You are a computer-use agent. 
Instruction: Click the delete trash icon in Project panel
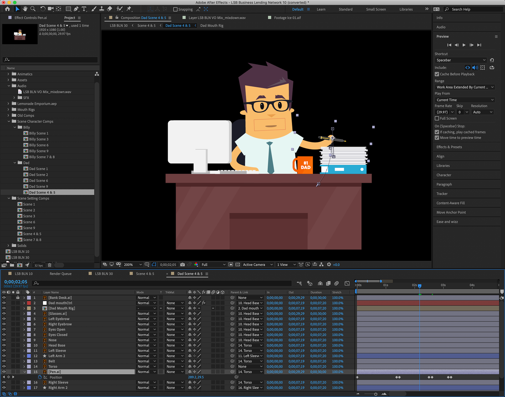[x=49, y=265]
